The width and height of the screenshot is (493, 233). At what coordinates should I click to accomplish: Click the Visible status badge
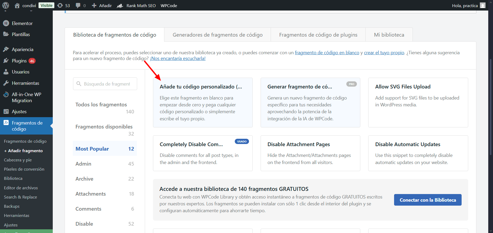tap(46, 6)
